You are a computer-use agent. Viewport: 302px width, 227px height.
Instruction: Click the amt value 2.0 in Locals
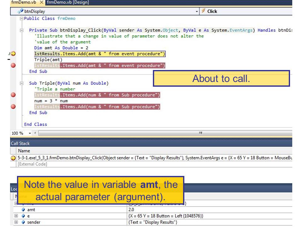(x=131, y=210)
